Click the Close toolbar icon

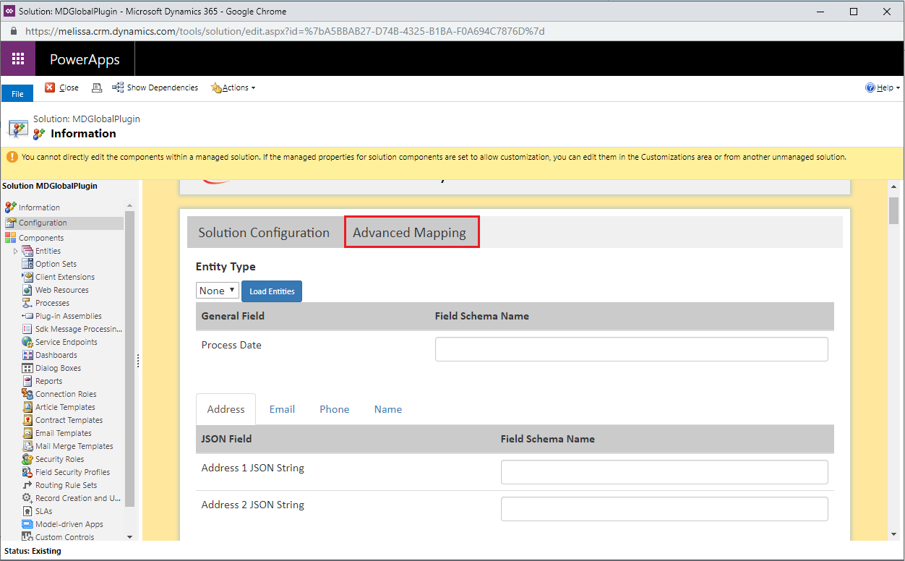coord(50,87)
